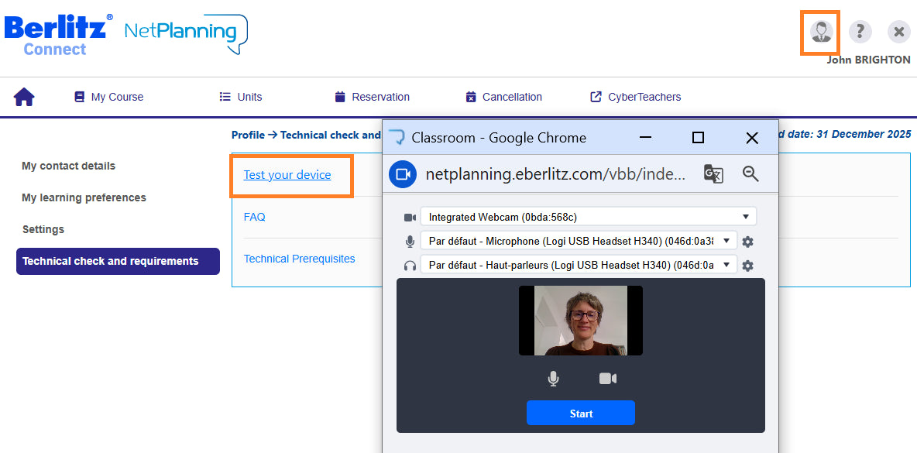Click the webcam video preview thumbnail
Viewport: 917px width, 453px height.
580,321
